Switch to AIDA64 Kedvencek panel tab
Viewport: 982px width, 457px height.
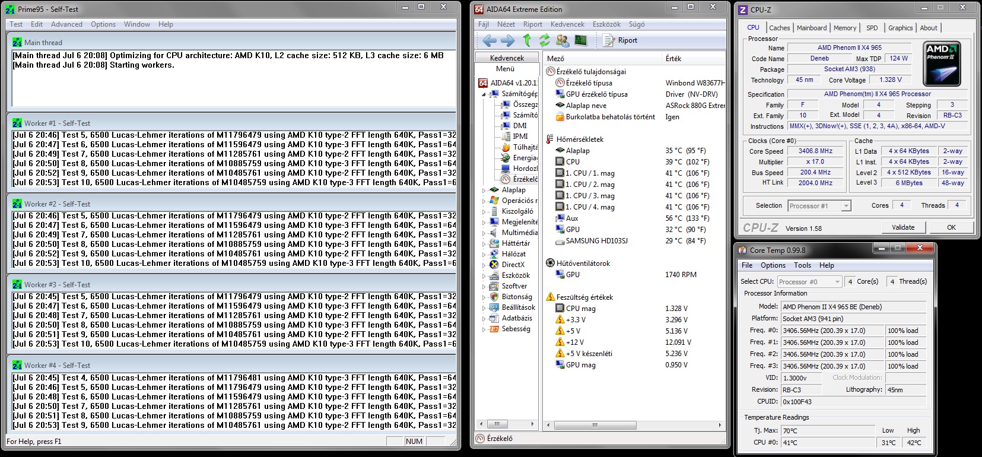click(507, 58)
